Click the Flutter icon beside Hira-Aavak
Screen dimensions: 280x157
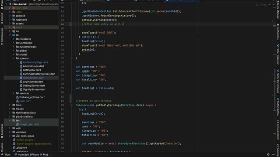[10, 4]
